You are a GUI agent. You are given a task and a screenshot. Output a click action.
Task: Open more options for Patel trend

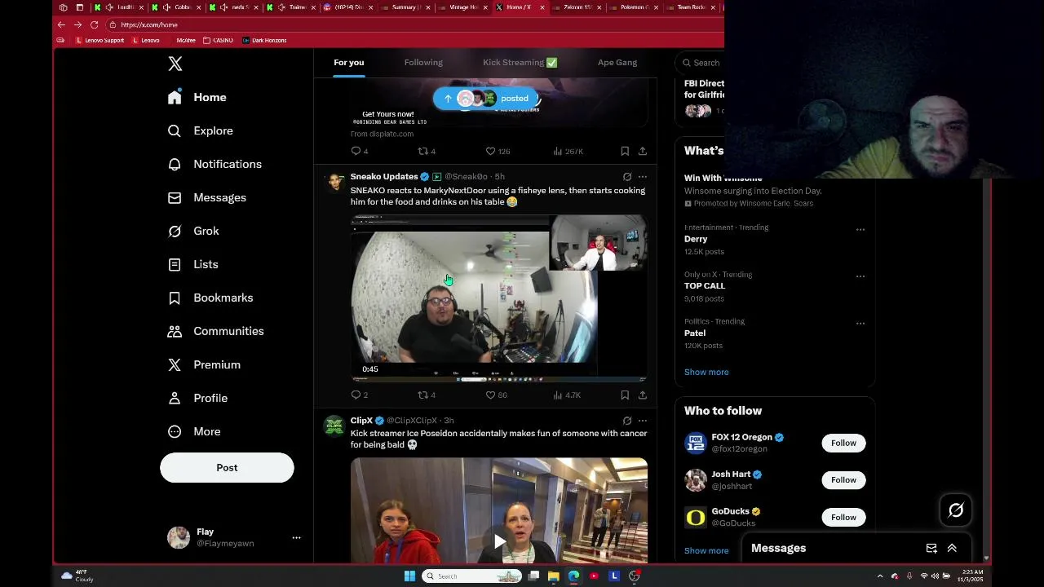pyautogui.click(x=860, y=324)
